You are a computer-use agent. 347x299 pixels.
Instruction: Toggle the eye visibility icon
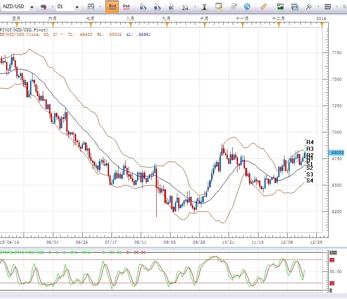pos(234,7)
